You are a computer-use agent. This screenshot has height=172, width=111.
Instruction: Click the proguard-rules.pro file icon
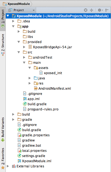25,109
